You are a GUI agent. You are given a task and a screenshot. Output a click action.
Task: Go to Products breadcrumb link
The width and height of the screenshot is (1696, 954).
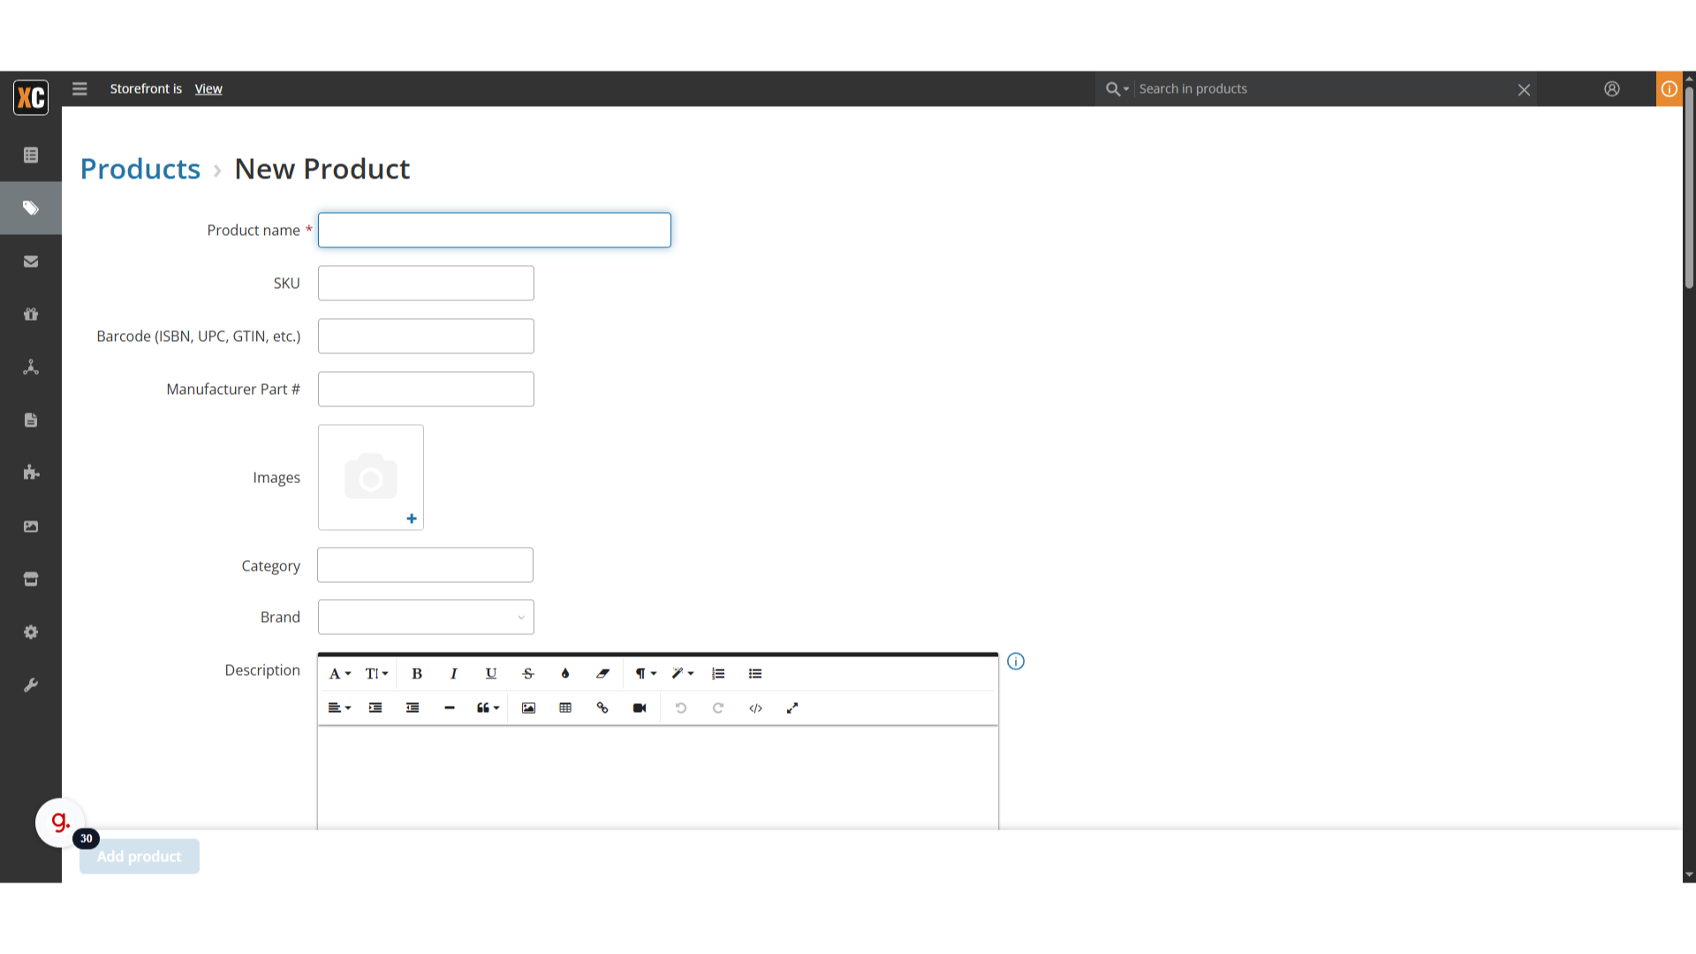pyautogui.click(x=140, y=169)
